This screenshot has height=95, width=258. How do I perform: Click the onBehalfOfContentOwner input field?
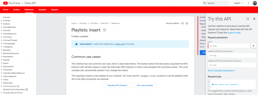[232, 55]
